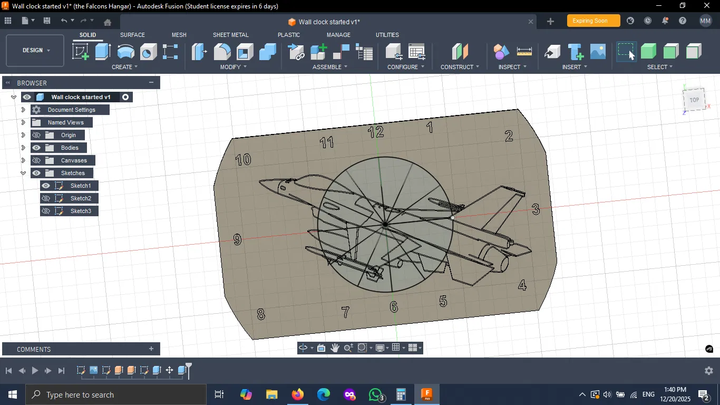Expand the Bodies folder in browser
The height and width of the screenshot is (405, 720).
(x=23, y=148)
